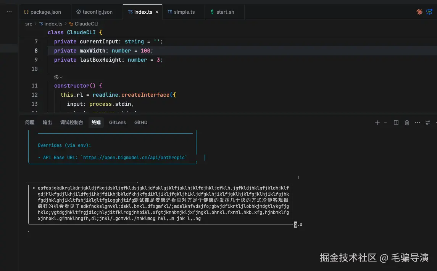Open sidebar ellipsis menu left of tabs
Viewport: 437px width, 271px height.
click(9, 12)
